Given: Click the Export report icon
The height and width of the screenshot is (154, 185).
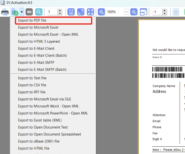Looking at the screenshot, I should (14, 12).
